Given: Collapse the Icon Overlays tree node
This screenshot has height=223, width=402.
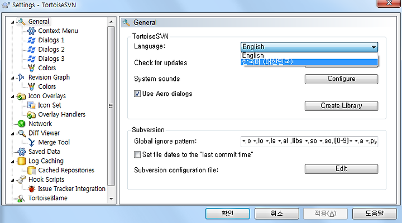Looking at the screenshot, I should (12, 97).
